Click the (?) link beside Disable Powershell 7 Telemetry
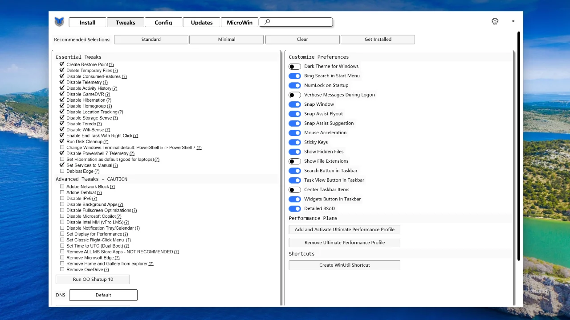This screenshot has height=320, width=570. pyautogui.click(x=132, y=154)
